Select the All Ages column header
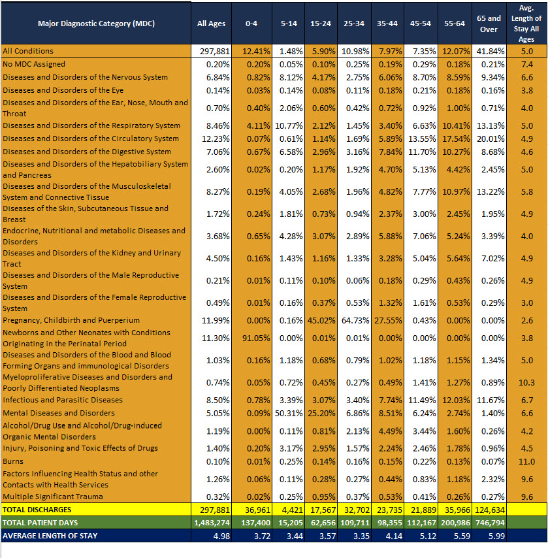548x558 pixels. pyautogui.click(x=211, y=24)
